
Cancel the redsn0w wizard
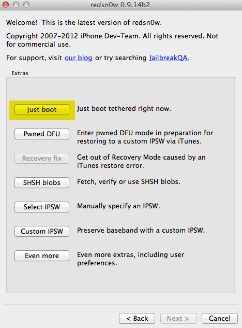pyautogui.click(x=220, y=318)
